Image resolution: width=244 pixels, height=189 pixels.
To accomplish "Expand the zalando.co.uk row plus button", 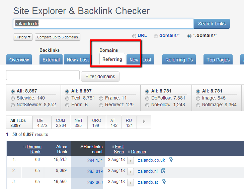I will click(x=131, y=161).
